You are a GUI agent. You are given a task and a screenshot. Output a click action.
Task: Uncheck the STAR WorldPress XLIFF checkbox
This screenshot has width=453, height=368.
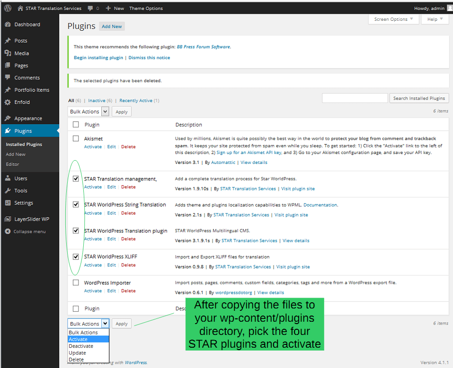click(76, 257)
